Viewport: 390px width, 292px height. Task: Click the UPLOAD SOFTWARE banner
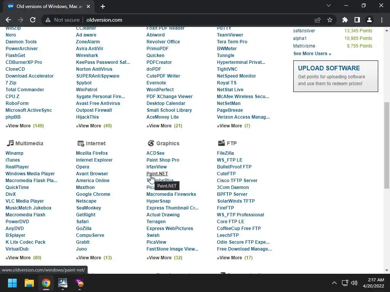coord(336,76)
